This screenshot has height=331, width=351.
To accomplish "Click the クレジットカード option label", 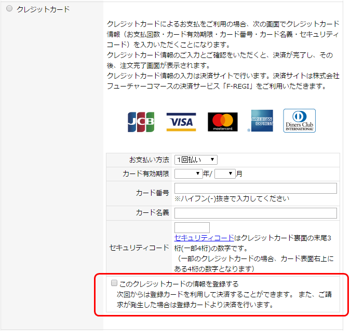I will [43, 9].
